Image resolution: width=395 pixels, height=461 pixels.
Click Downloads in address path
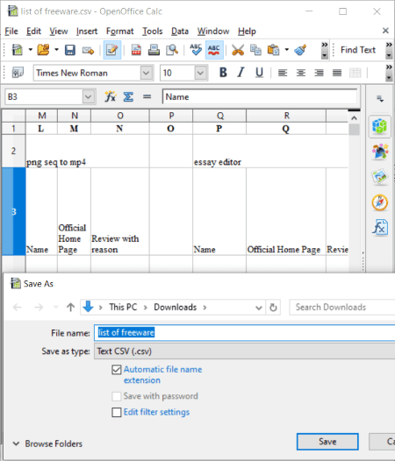pyautogui.click(x=176, y=308)
